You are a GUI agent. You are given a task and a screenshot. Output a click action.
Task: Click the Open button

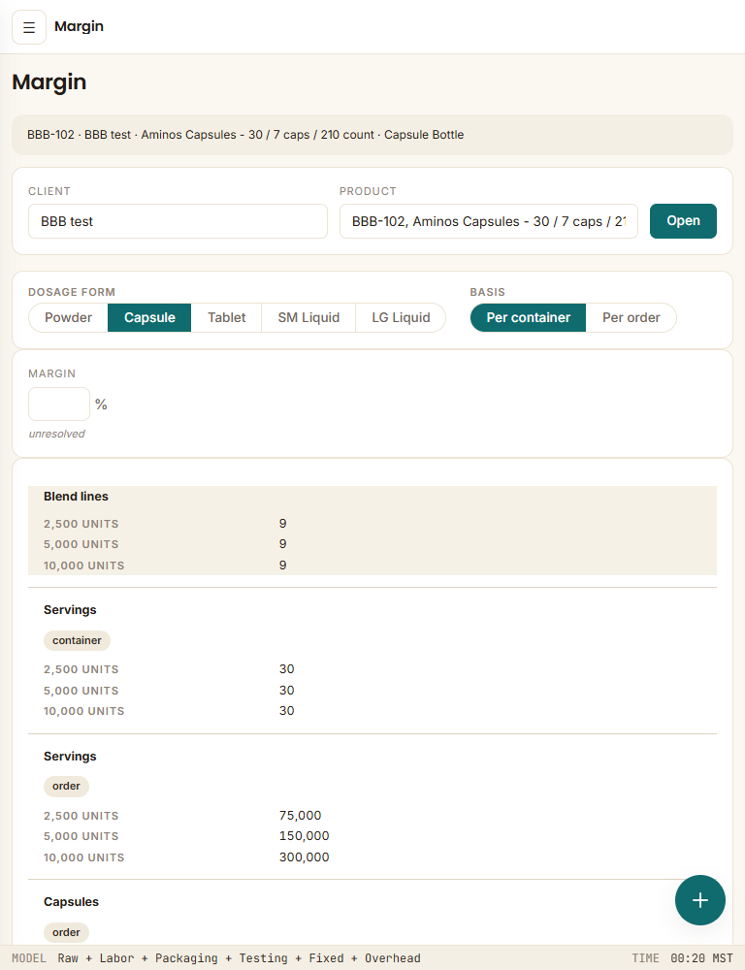[683, 221]
